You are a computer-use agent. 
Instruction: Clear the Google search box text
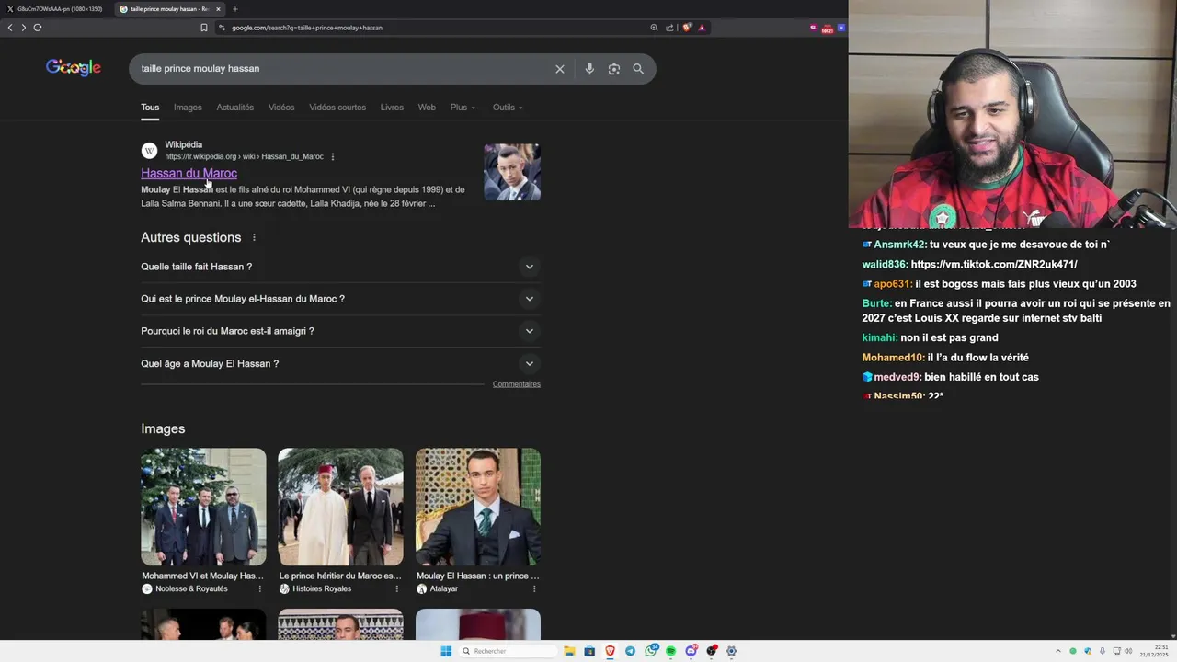559,69
